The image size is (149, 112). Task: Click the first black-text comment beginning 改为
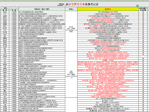coord(108,98)
